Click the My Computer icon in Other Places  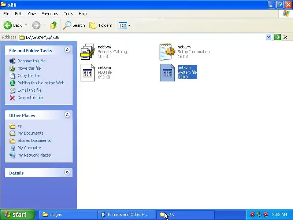[x=12, y=148]
